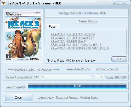The height and width of the screenshot is (107, 131).
Task: Click the slider's left arrow
Action: click(43, 77)
